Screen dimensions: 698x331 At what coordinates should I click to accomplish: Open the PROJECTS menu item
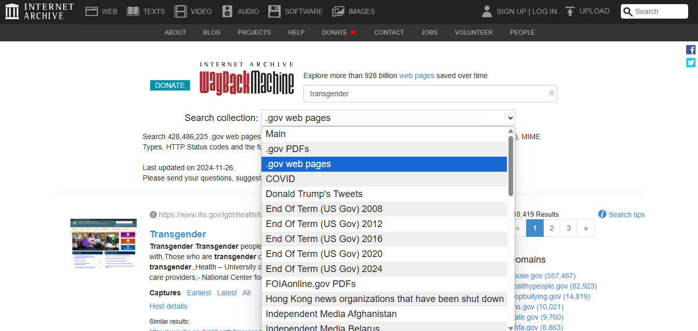point(254,32)
